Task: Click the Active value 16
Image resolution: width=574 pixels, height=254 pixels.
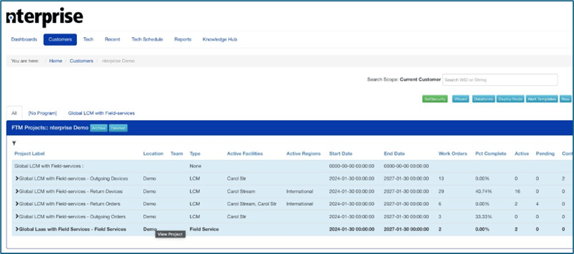Action: [x=517, y=191]
